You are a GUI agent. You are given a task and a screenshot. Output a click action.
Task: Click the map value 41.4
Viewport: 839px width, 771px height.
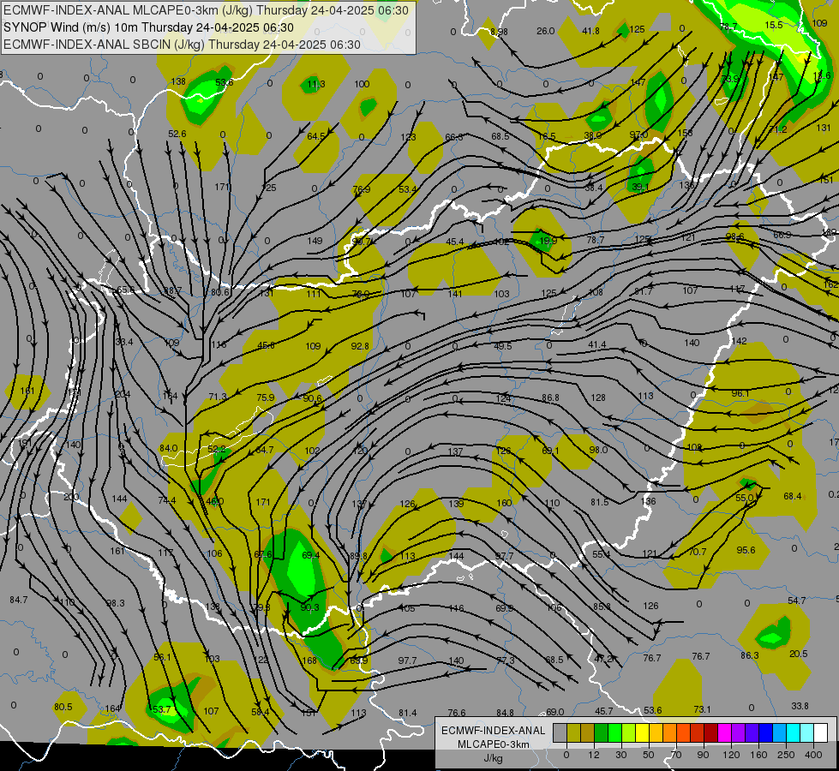point(596,344)
